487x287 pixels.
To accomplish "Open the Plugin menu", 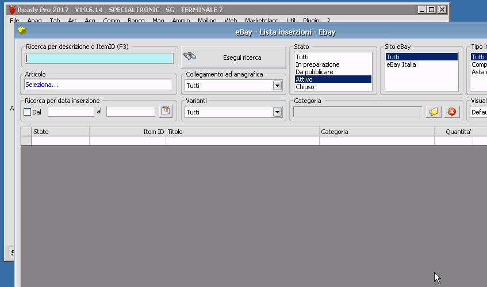I will pos(311,21).
